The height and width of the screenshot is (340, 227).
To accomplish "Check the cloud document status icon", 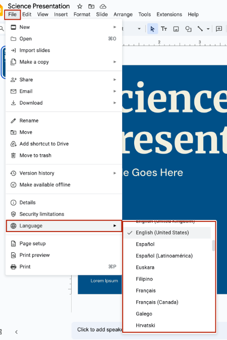I will coord(103,6).
